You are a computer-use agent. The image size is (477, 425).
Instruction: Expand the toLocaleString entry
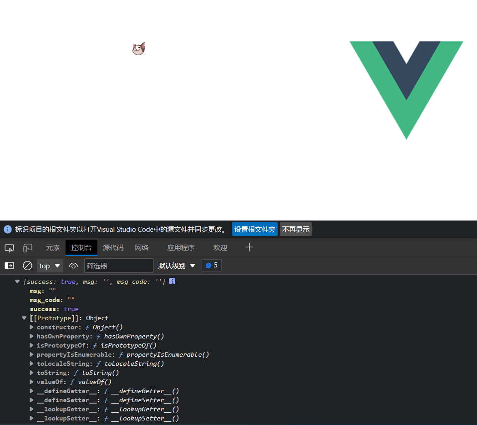pyautogui.click(x=31, y=364)
